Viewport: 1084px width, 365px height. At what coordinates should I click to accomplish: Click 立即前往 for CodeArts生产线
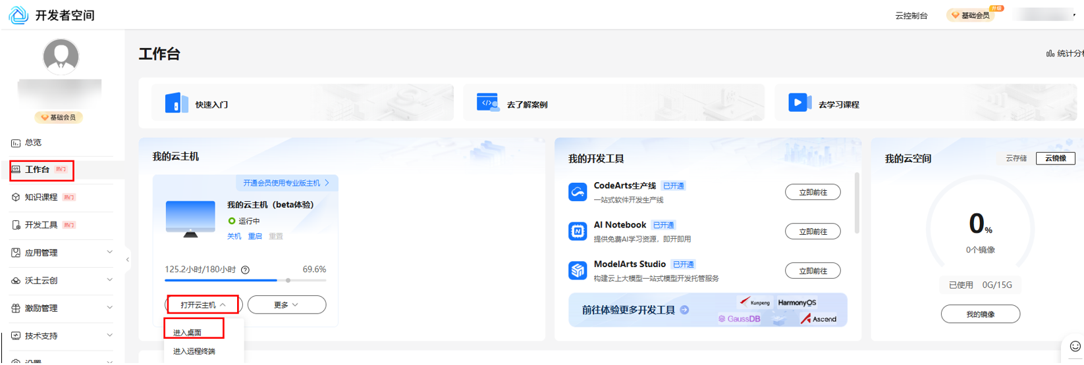click(x=813, y=192)
